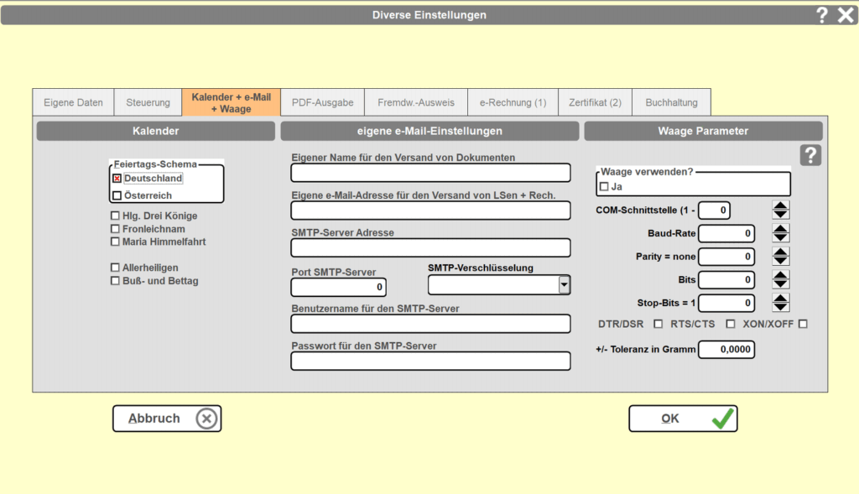The image size is (859, 494).
Task: Click the Parity spinner arrows
Action: 780,257
